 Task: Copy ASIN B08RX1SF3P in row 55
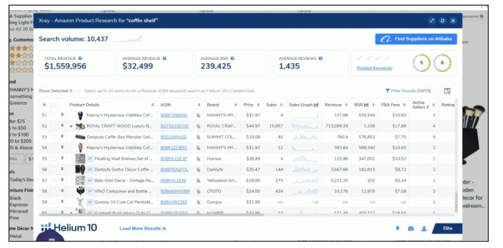click(198, 158)
